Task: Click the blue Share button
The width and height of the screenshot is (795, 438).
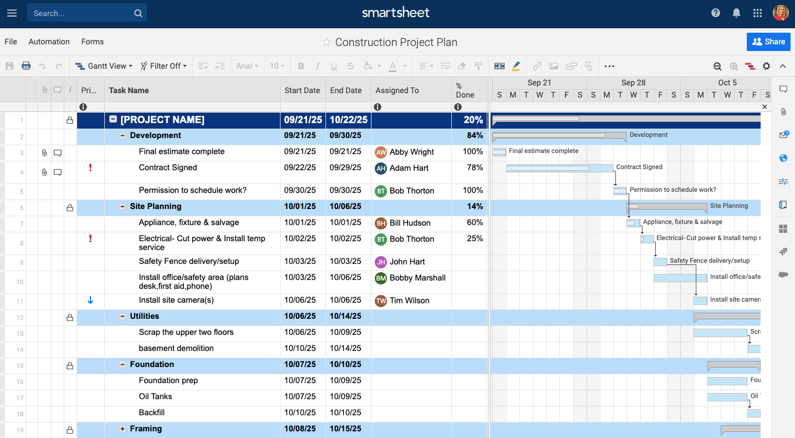Action: point(768,42)
